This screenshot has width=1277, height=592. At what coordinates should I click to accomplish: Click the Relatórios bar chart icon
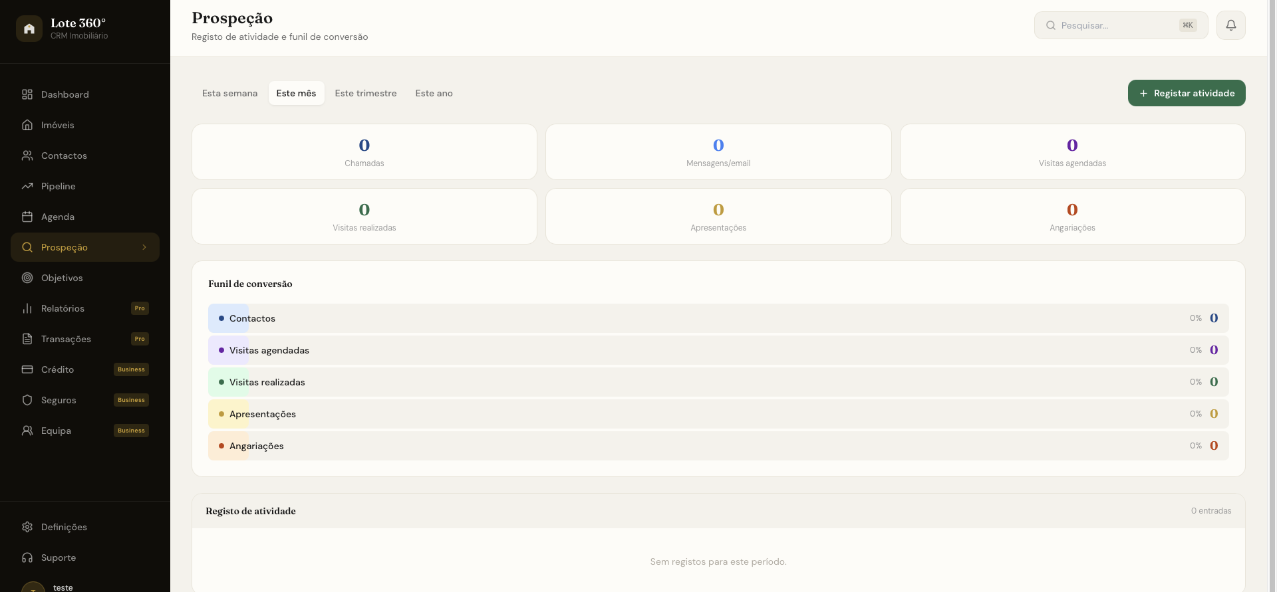pyautogui.click(x=27, y=308)
